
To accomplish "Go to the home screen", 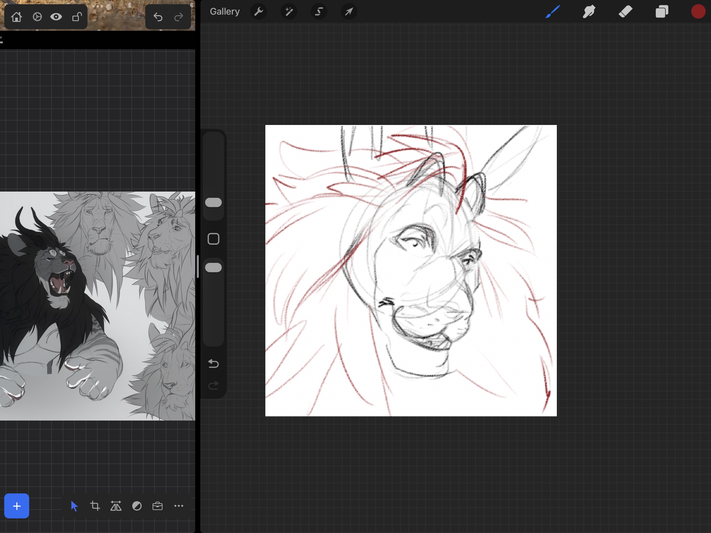I will coord(16,17).
